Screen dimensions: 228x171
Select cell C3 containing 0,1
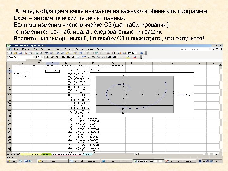pos(53,71)
